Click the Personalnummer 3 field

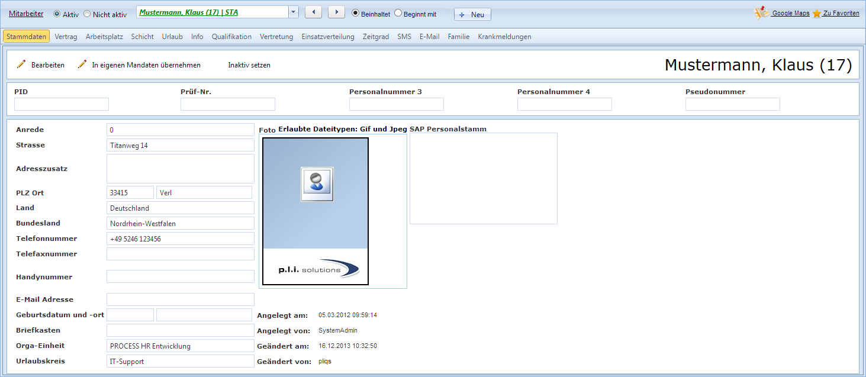[397, 104]
